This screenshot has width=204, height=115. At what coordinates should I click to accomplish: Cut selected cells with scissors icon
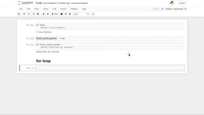[29, 14]
